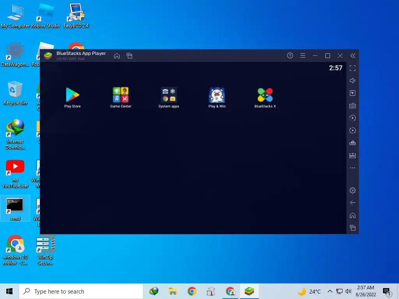Select the WinZip Secure desktop shortcut
Image resolution: width=399 pixels, height=299 pixels.
(45, 250)
